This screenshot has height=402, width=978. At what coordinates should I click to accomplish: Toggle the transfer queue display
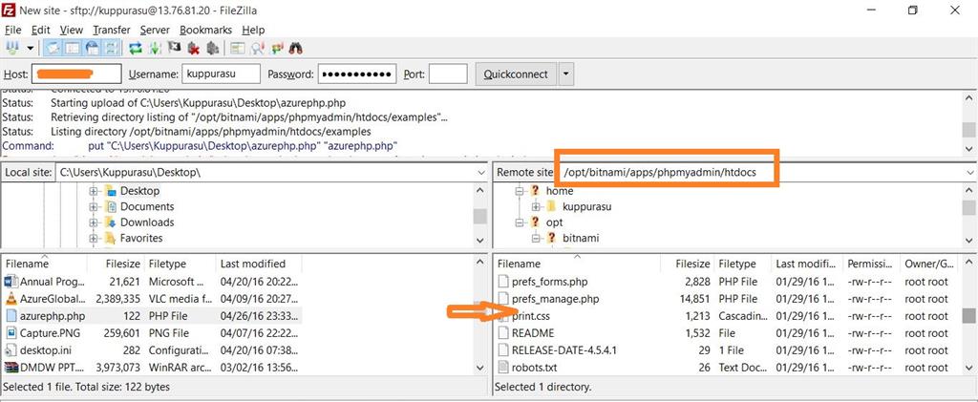112,48
